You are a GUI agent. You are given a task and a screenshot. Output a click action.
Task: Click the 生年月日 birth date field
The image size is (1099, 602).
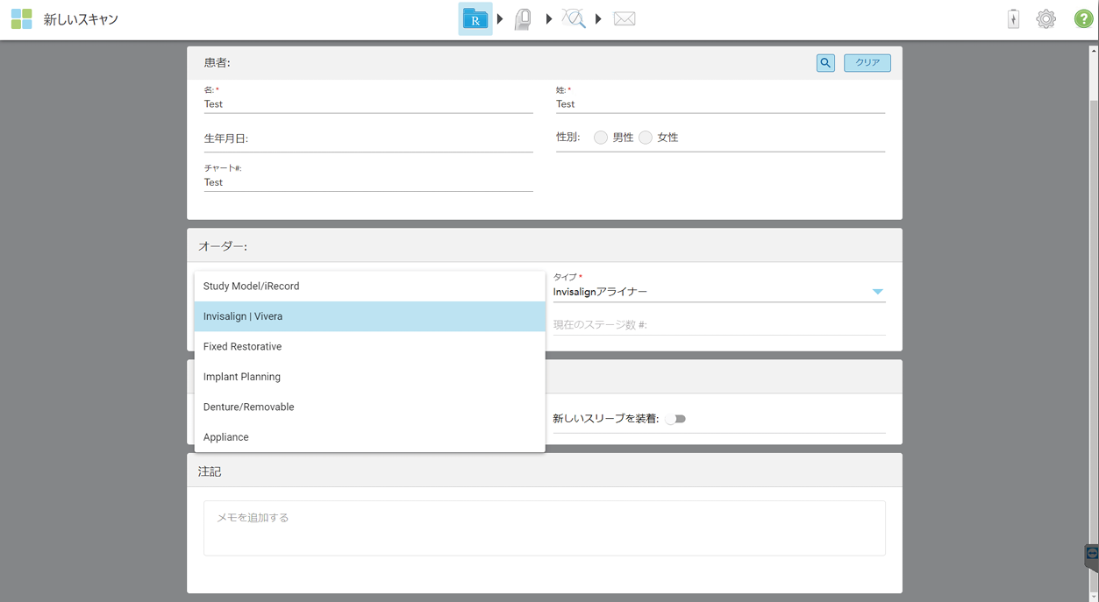pyautogui.click(x=368, y=139)
